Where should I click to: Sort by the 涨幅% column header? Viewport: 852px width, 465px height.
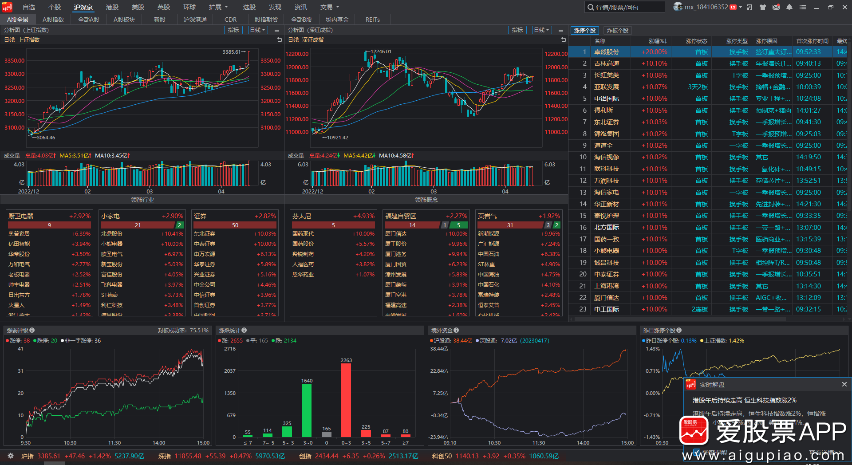pyautogui.click(x=658, y=41)
